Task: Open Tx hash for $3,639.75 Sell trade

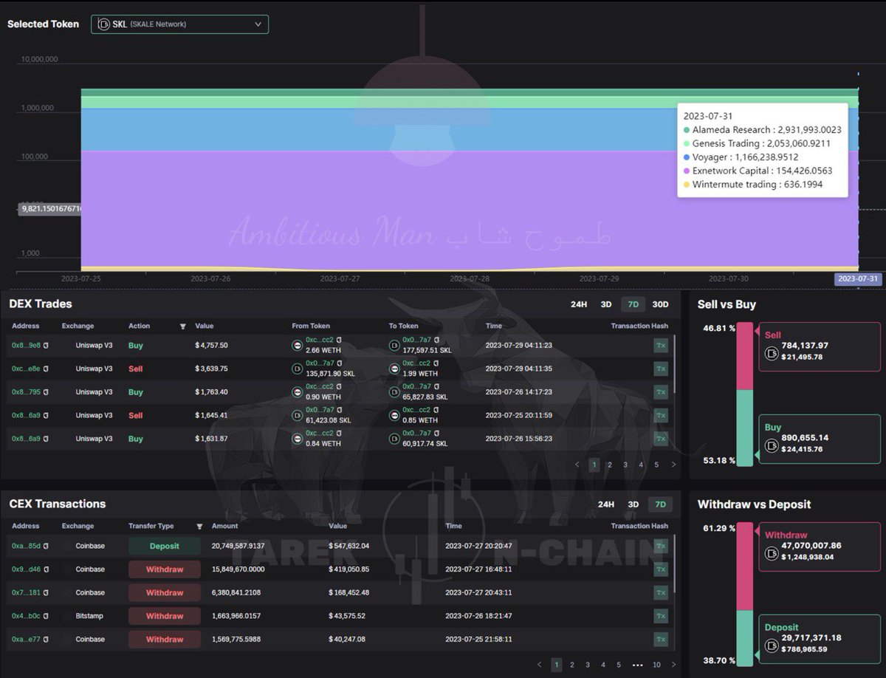Action: pyautogui.click(x=661, y=369)
